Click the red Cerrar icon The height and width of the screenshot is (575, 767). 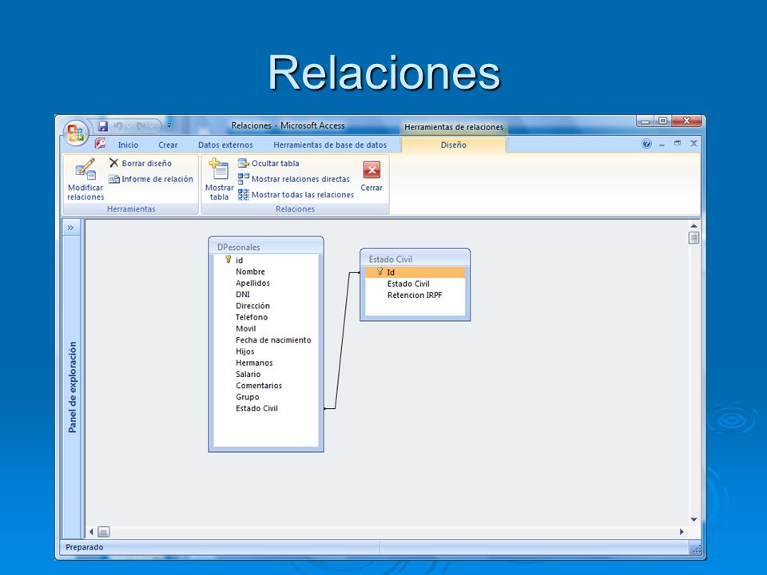(372, 169)
